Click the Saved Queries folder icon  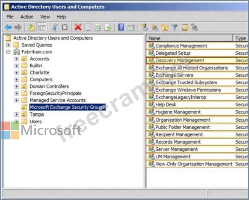point(16,45)
